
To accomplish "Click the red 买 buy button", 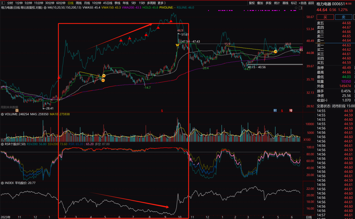I will (x=325, y=17).
